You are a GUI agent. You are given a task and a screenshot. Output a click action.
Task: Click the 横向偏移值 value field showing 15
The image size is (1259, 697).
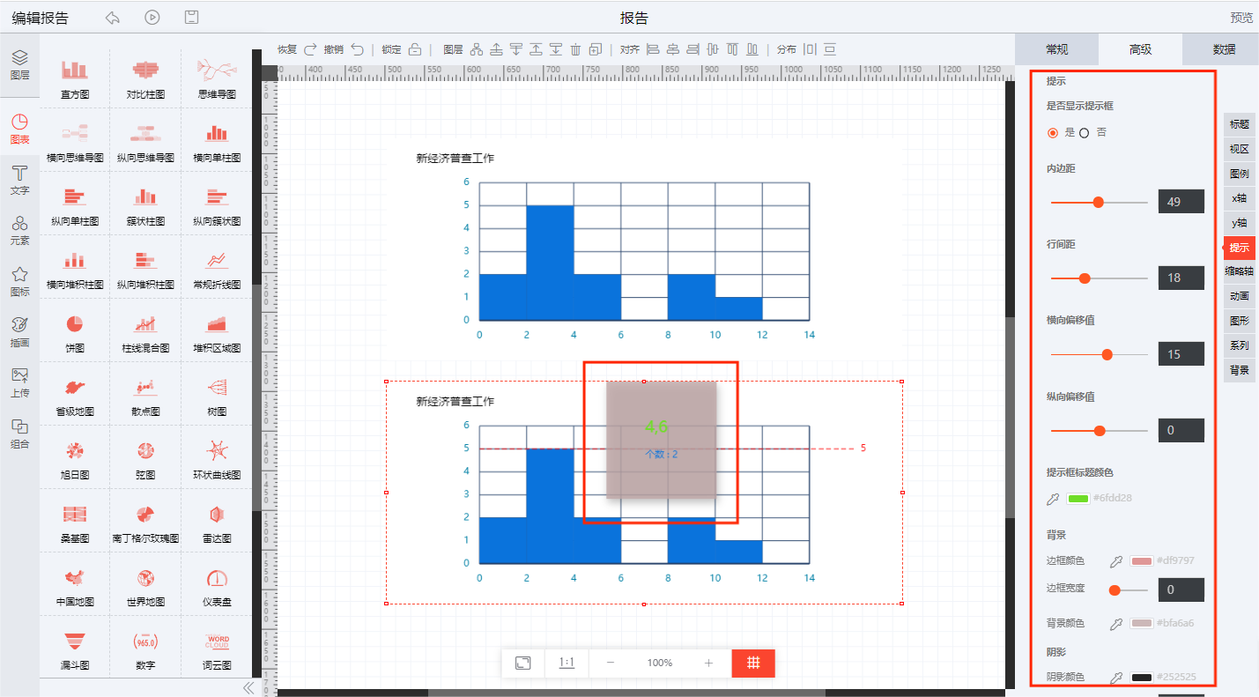point(1181,354)
